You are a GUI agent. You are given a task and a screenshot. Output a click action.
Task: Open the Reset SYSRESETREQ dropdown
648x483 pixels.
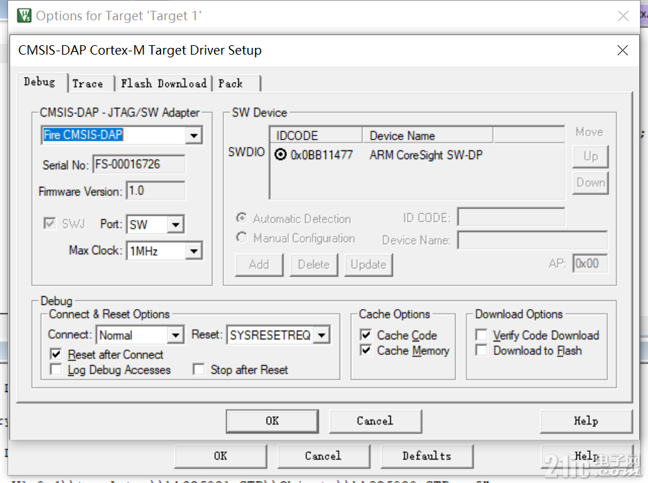[322, 335]
